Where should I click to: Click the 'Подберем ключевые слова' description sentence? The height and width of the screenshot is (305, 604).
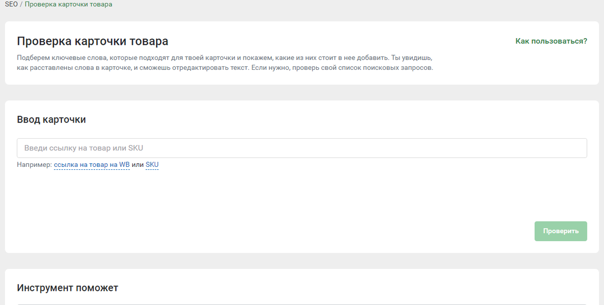coord(201,57)
